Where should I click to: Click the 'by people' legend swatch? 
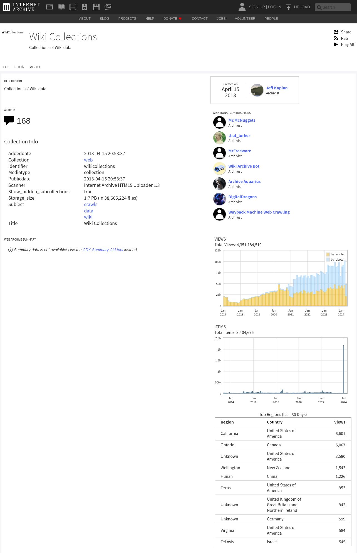pos(328,255)
